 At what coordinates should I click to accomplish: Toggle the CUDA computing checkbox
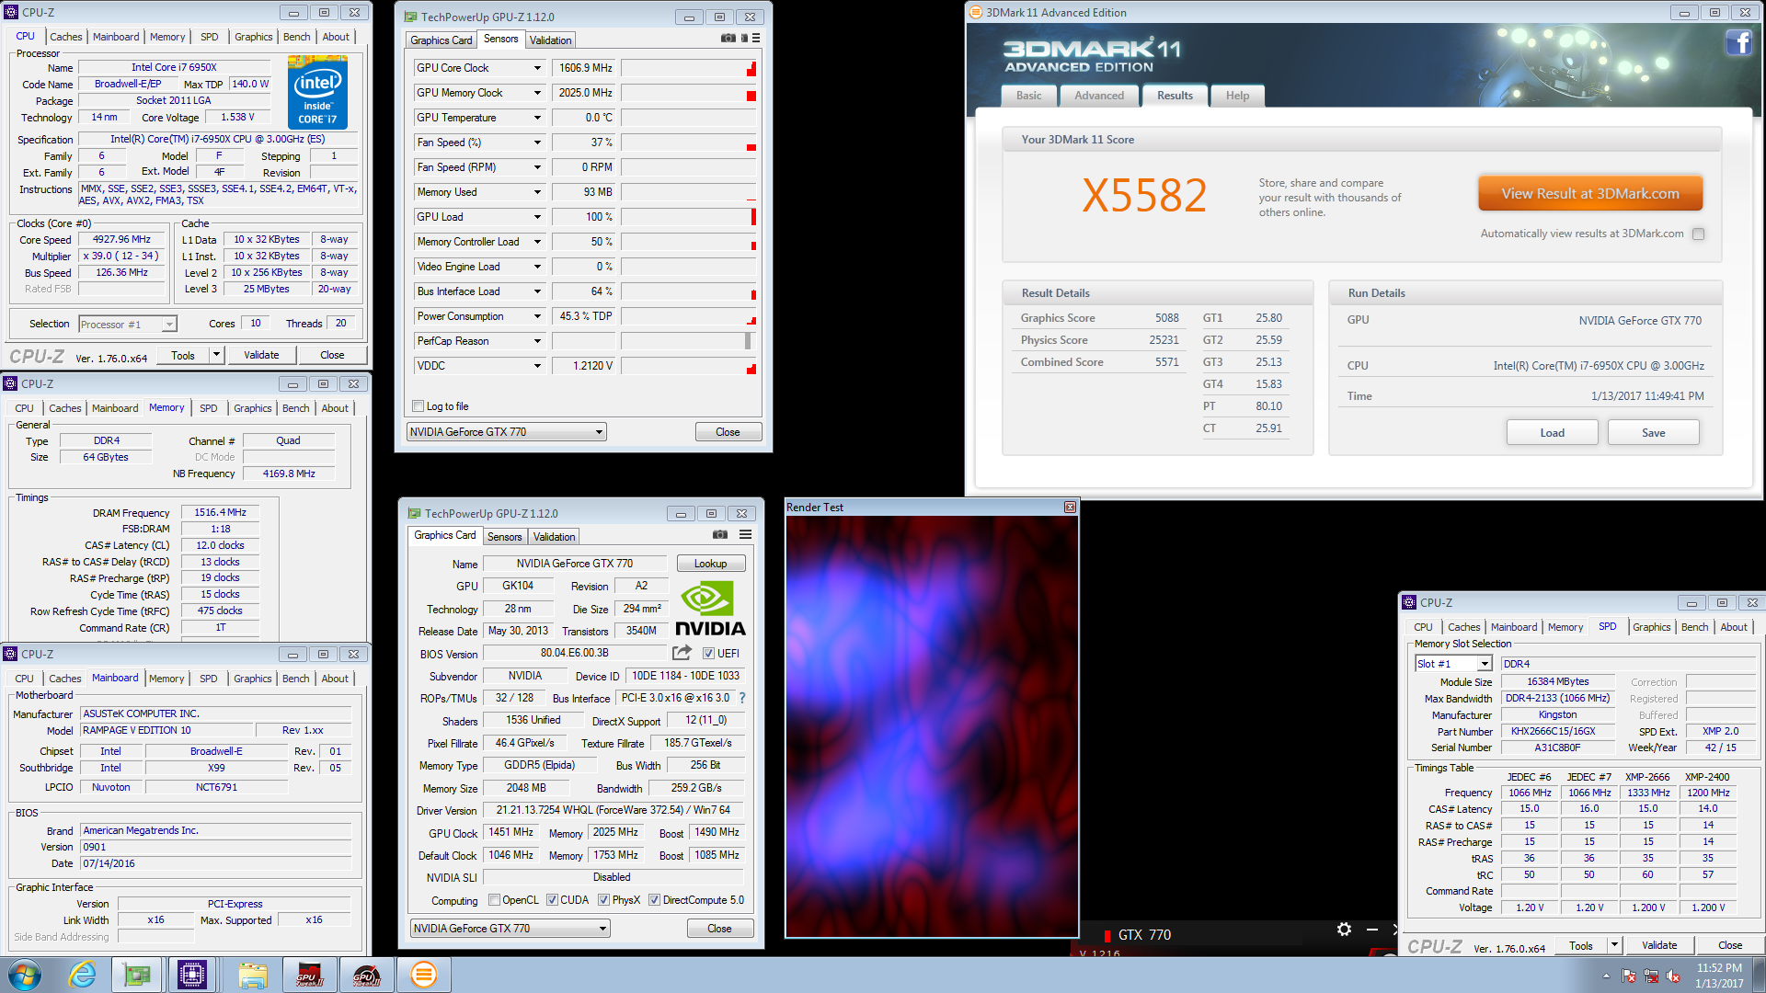552,900
